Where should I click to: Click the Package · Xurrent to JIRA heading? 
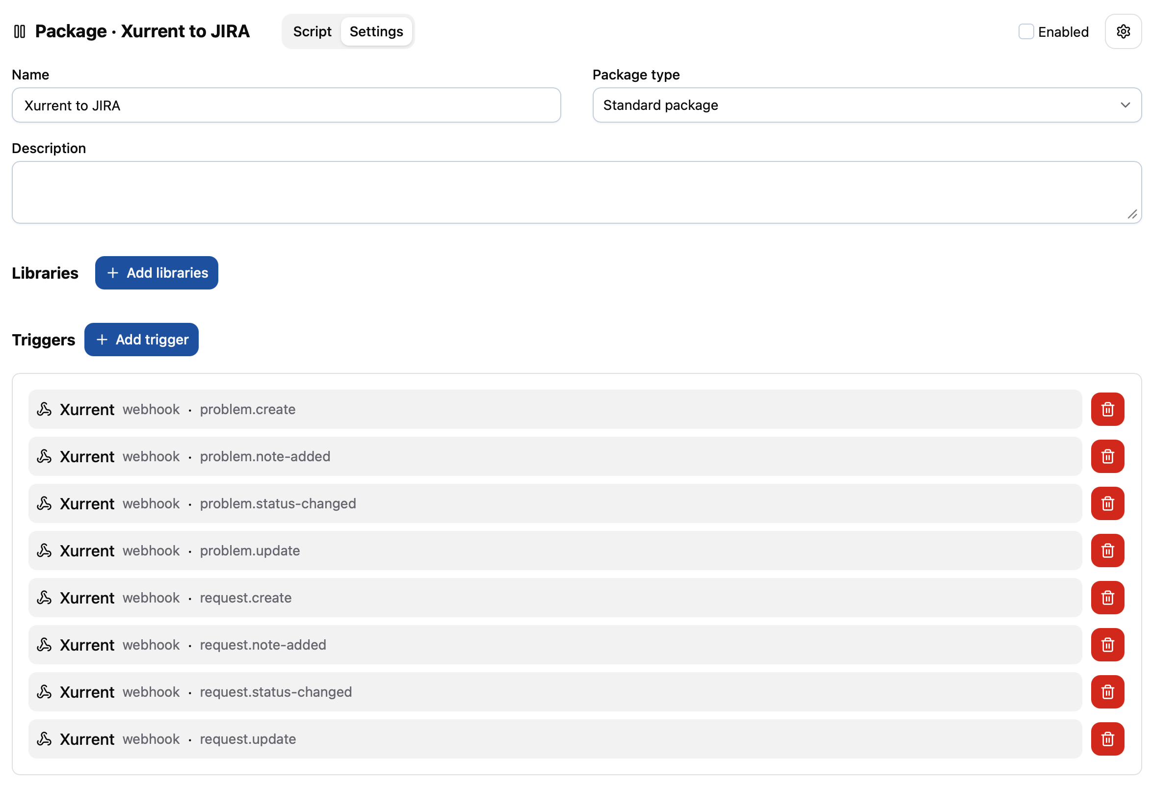click(x=142, y=31)
